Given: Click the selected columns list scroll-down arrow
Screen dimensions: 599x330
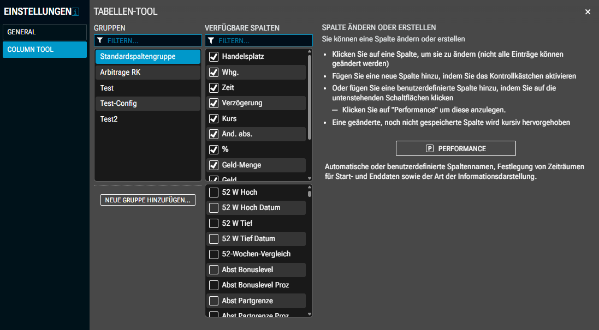Looking at the screenshot, I should [x=310, y=178].
